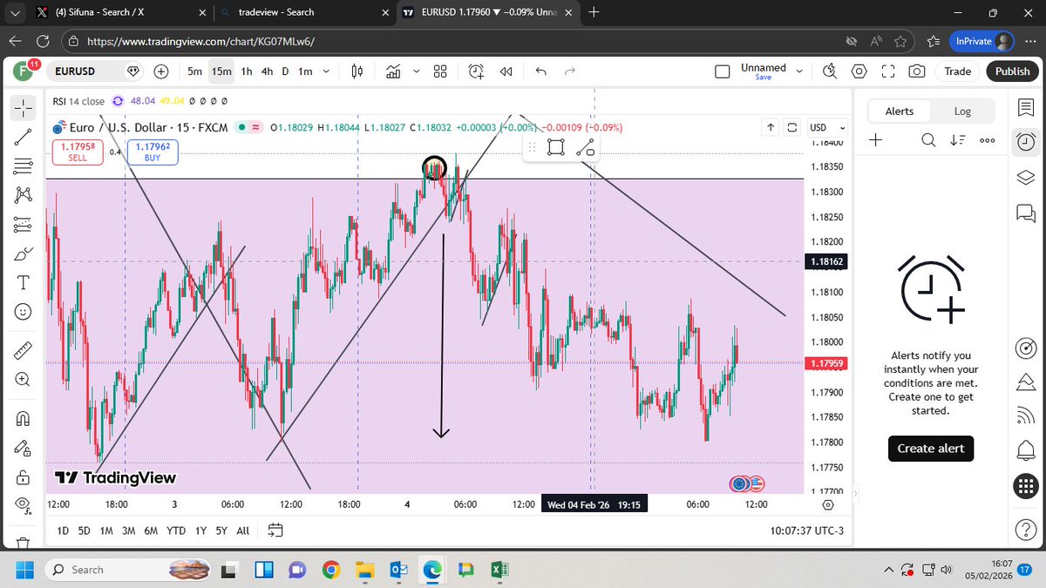Open the chats sidebar panel
The image size is (1046, 588).
tap(1025, 213)
